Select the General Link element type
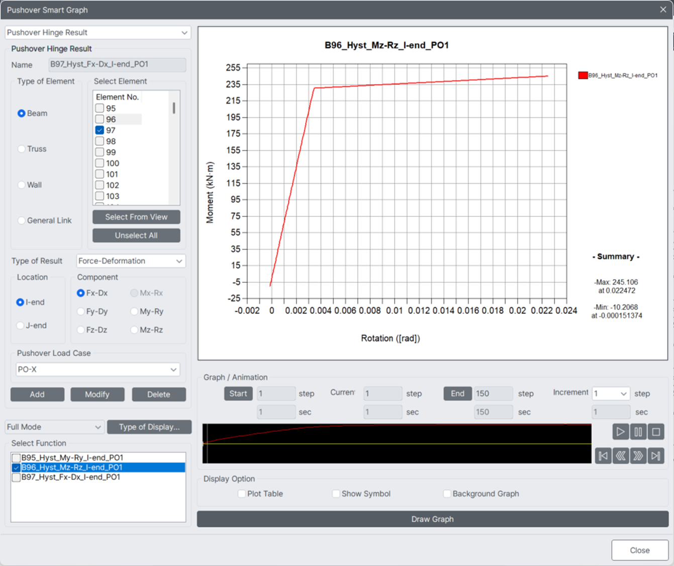 tap(21, 220)
